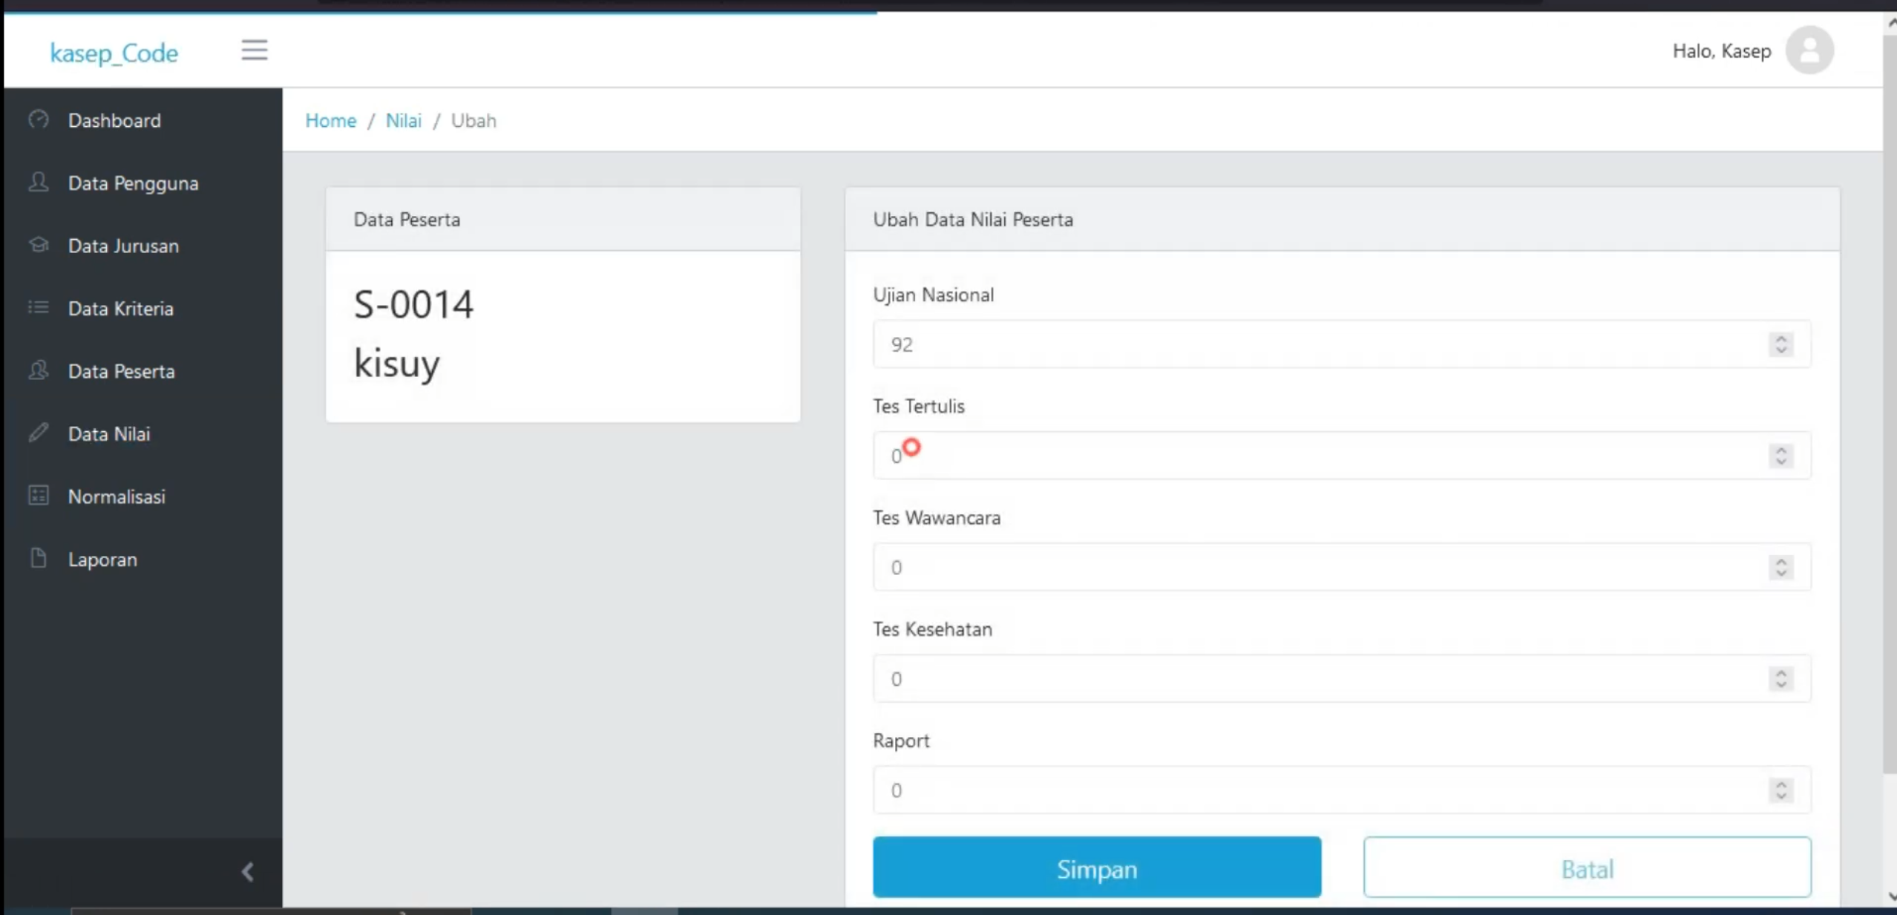Click the Normalisasi calculator icon

[x=39, y=495]
